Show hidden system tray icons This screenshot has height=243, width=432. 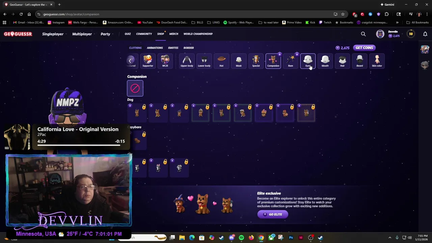[390, 238]
